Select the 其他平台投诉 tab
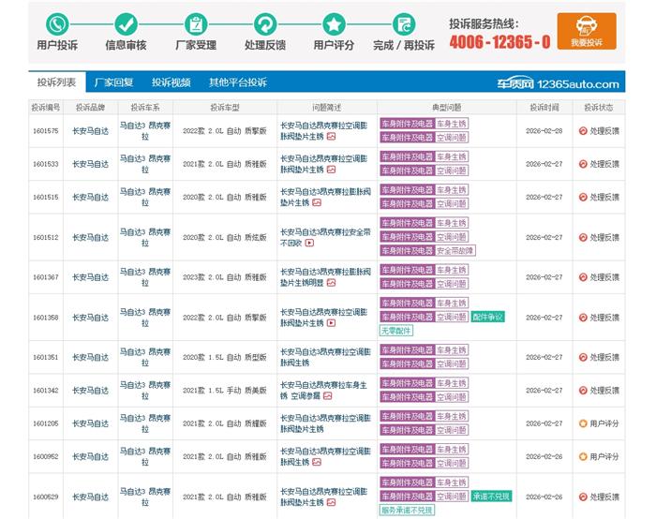The height and width of the screenshot is (519, 656). pyautogui.click(x=237, y=82)
